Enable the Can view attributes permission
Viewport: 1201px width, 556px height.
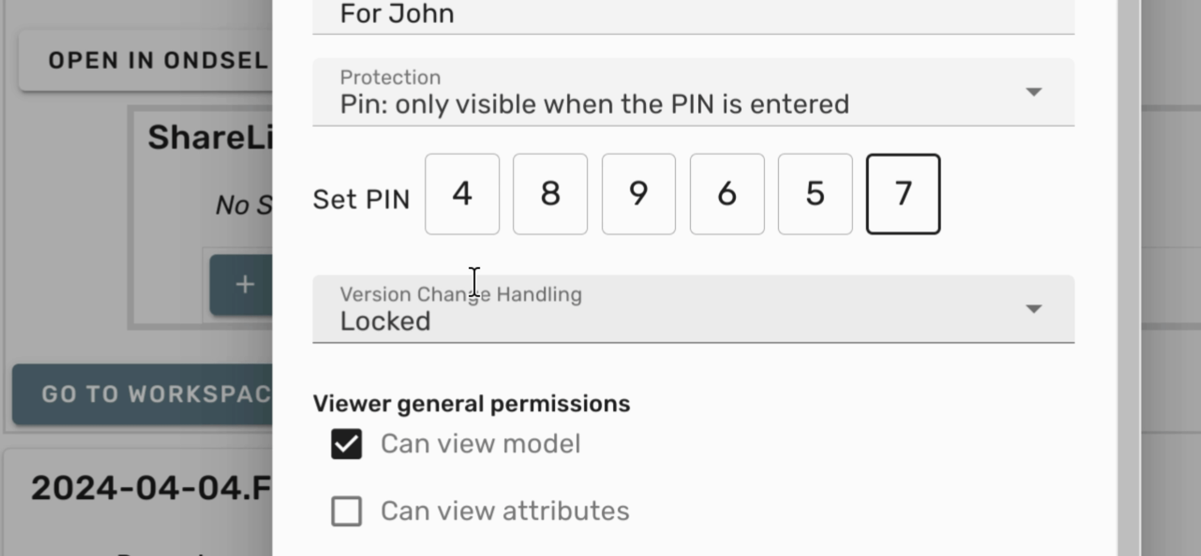tap(346, 510)
